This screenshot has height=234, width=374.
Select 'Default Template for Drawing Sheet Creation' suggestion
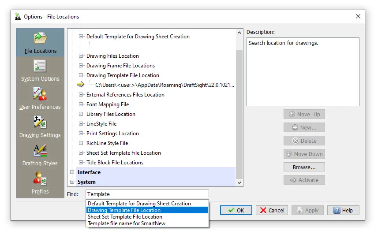[x=139, y=204]
